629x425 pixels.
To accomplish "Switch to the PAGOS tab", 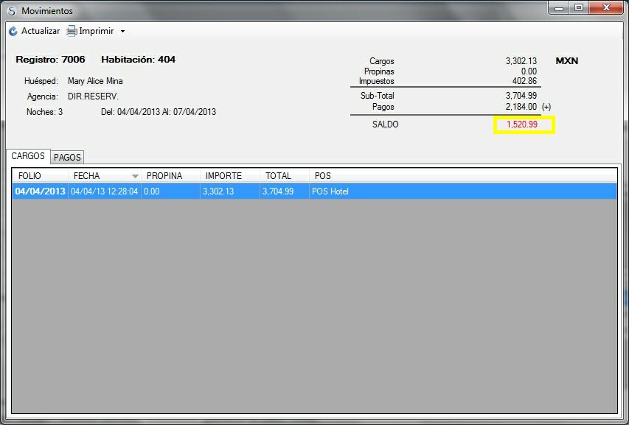I will point(67,158).
